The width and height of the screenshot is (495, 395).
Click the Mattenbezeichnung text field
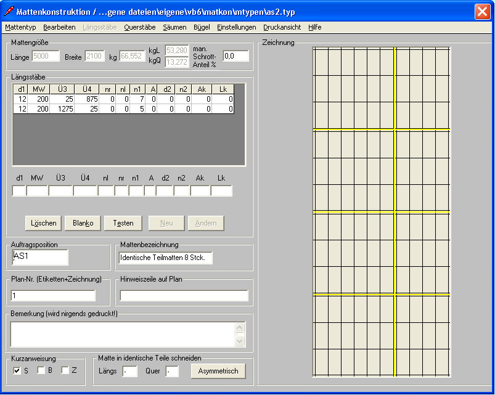(165, 258)
